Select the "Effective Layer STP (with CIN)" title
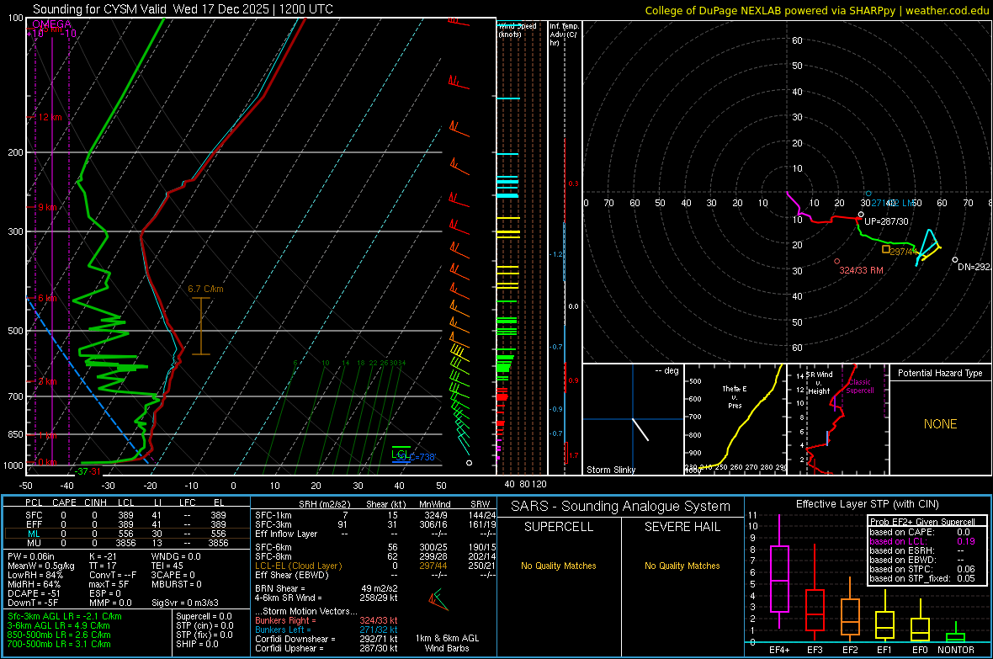The height and width of the screenshot is (659, 993). [x=867, y=504]
